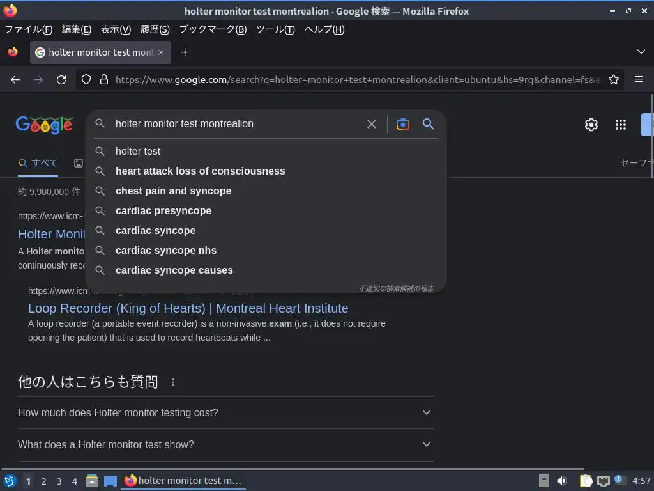Click into the Google search text field

[x=238, y=124]
